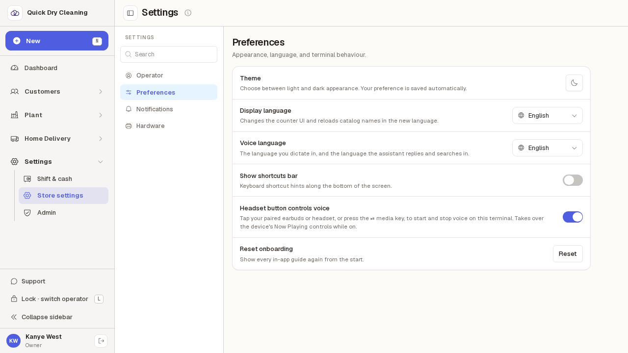The width and height of the screenshot is (628, 353).
Task: Click the settings Search field
Action: [x=169, y=54]
